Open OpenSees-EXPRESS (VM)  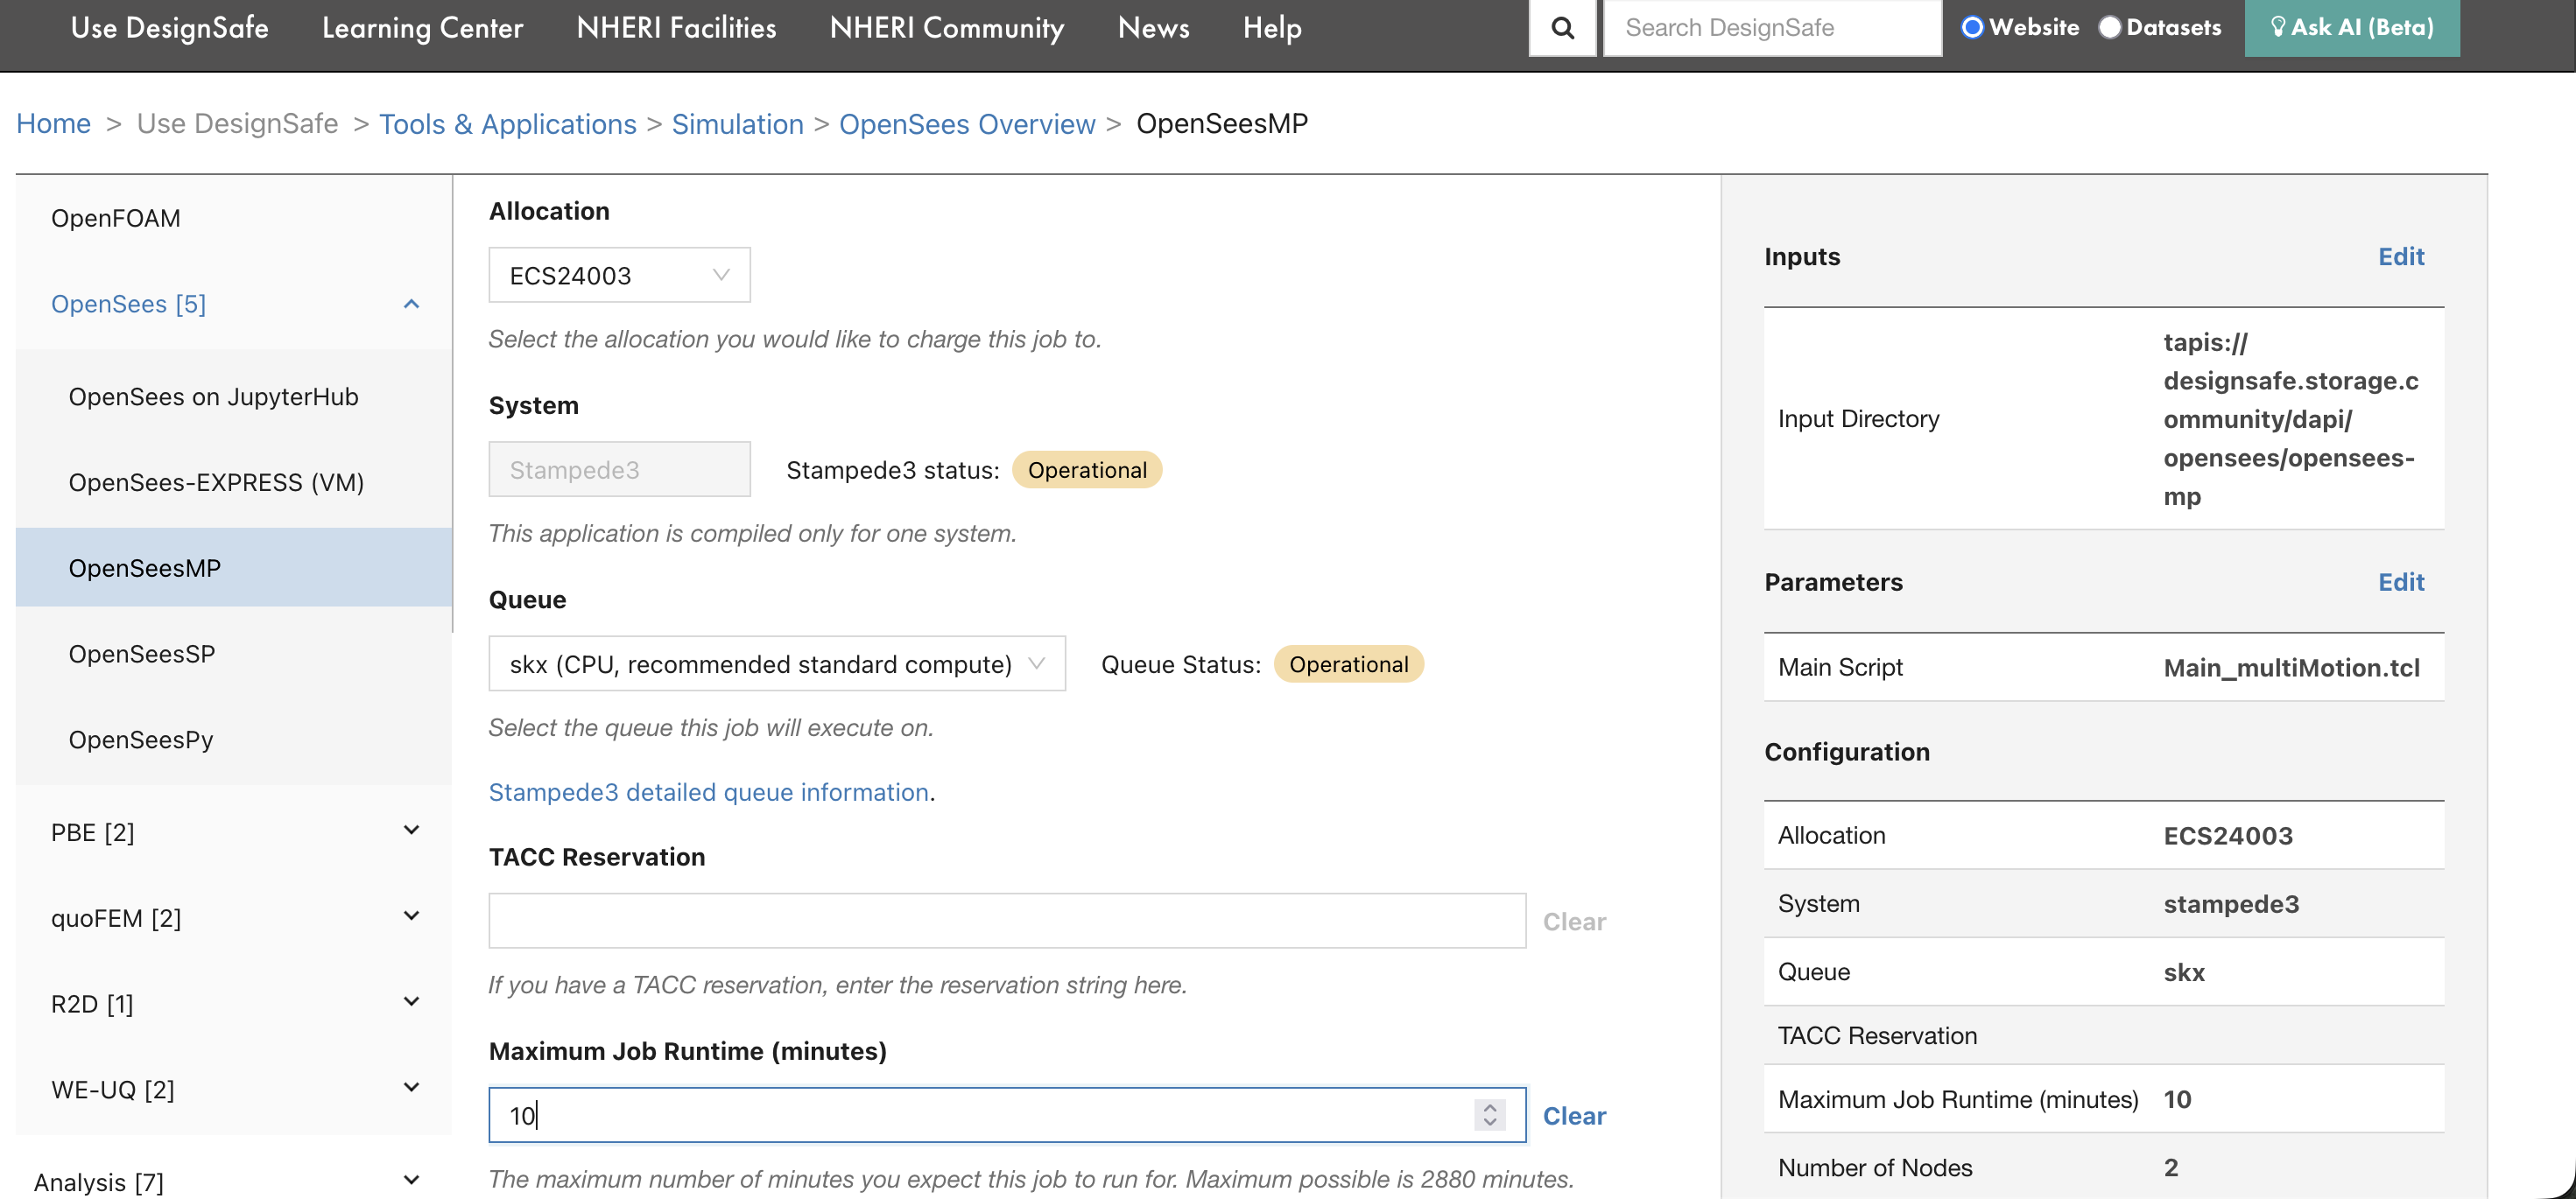point(216,482)
